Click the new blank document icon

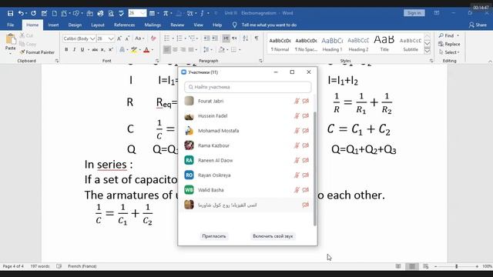pos(55,13)
